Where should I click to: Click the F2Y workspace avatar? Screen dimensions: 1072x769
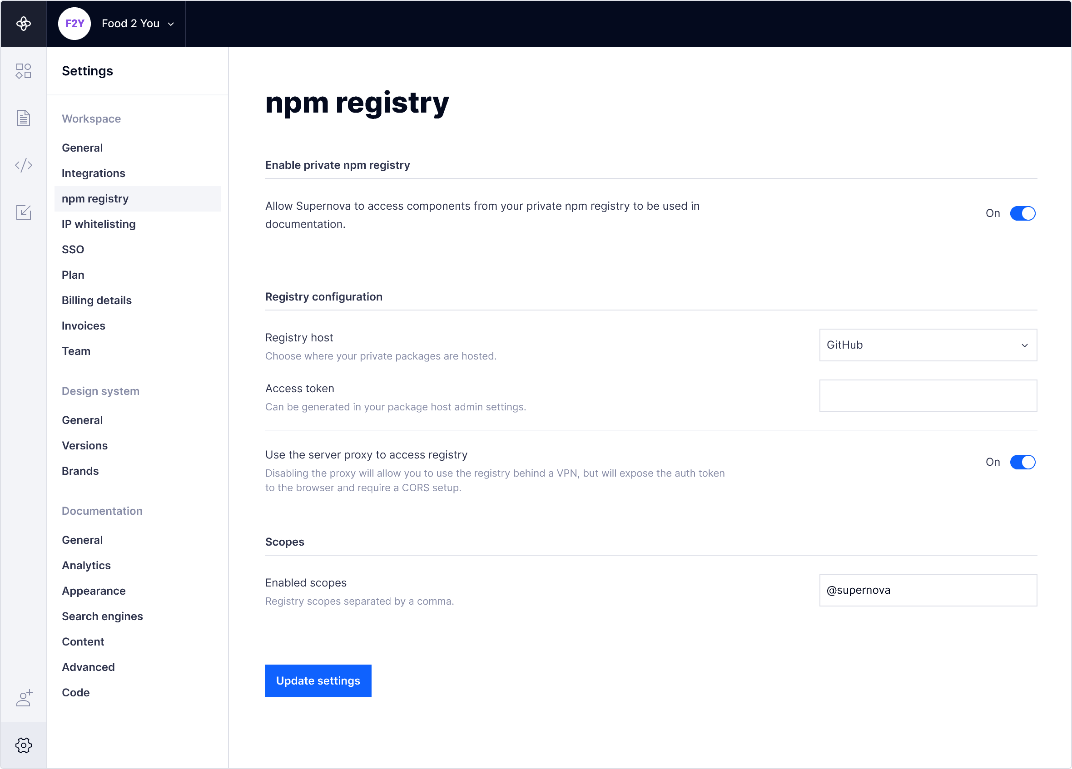(74, 23)
